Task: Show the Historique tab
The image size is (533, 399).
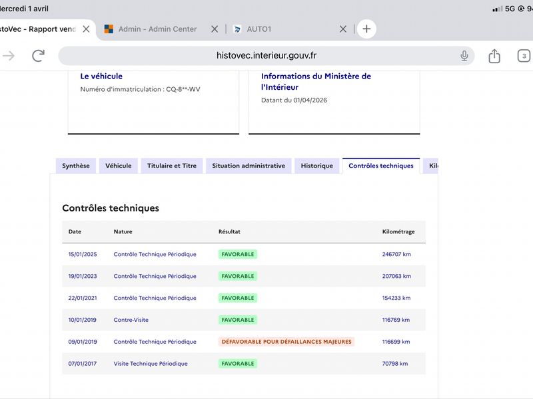Action: point(316,166)
